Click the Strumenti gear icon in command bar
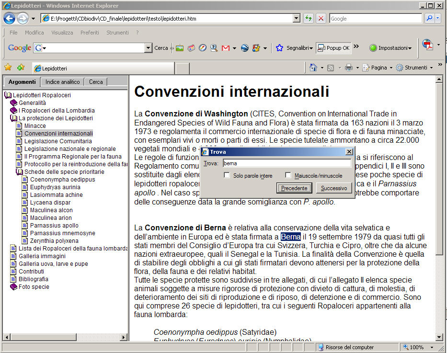This screenshot has width=447, height=353. (400, 68)
